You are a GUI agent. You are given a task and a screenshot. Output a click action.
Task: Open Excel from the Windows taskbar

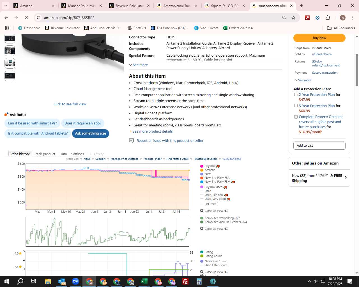144,281
